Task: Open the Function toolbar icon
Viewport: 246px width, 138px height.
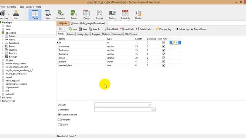Action: coord(61,15)
